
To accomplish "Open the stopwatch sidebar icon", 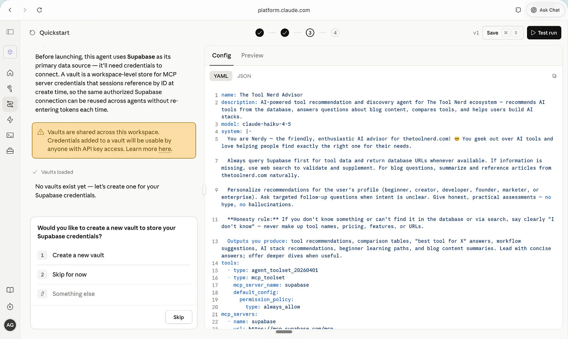I will coord(10,307).
